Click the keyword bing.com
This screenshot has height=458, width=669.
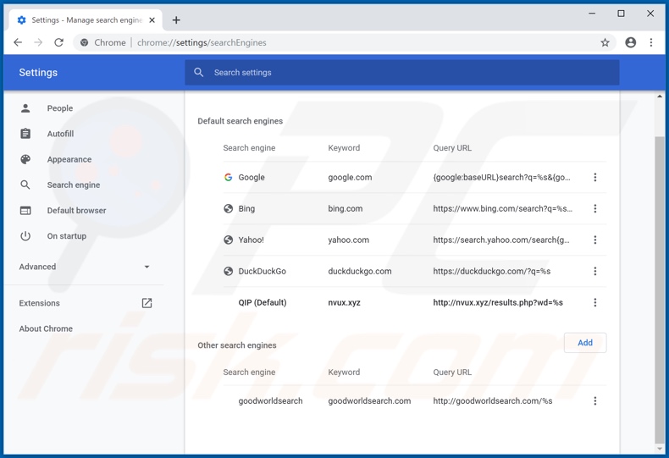(345, 208)
